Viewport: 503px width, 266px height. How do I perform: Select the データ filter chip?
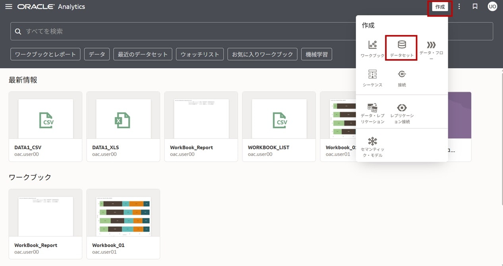click(97, 54)
